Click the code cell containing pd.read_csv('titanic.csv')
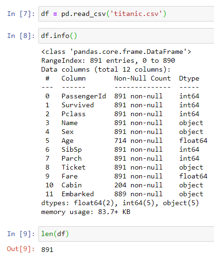The height and width of the screenshot is (259, 214). point(126,14)
